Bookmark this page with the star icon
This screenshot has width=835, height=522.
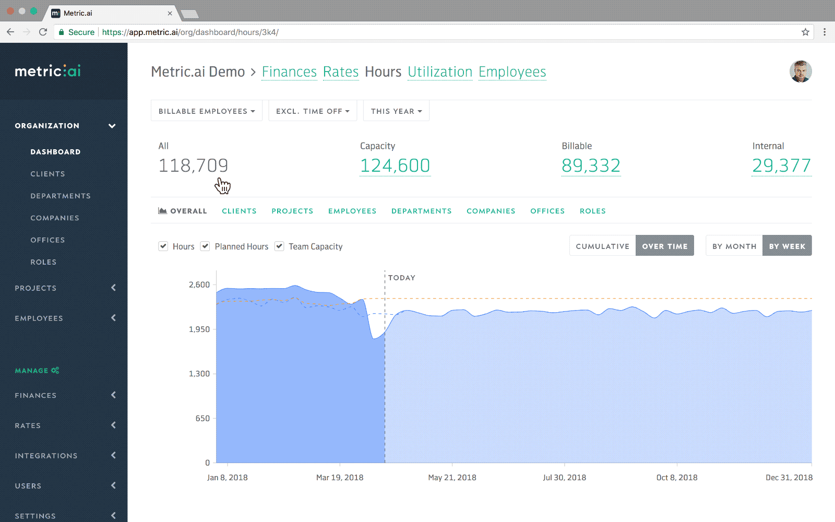(805, 32)
